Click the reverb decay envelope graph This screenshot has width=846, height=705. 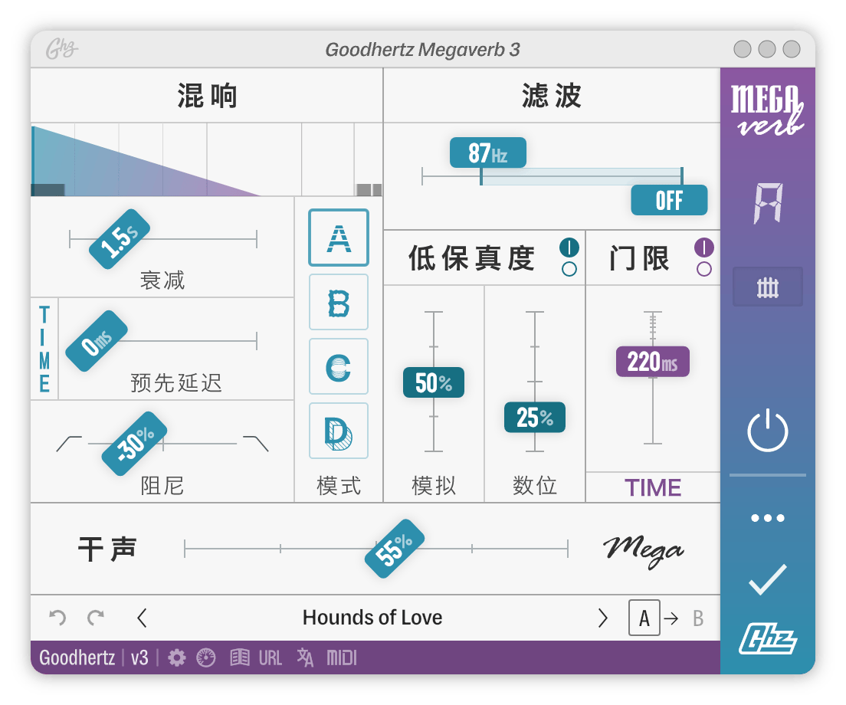coord(207,159)
